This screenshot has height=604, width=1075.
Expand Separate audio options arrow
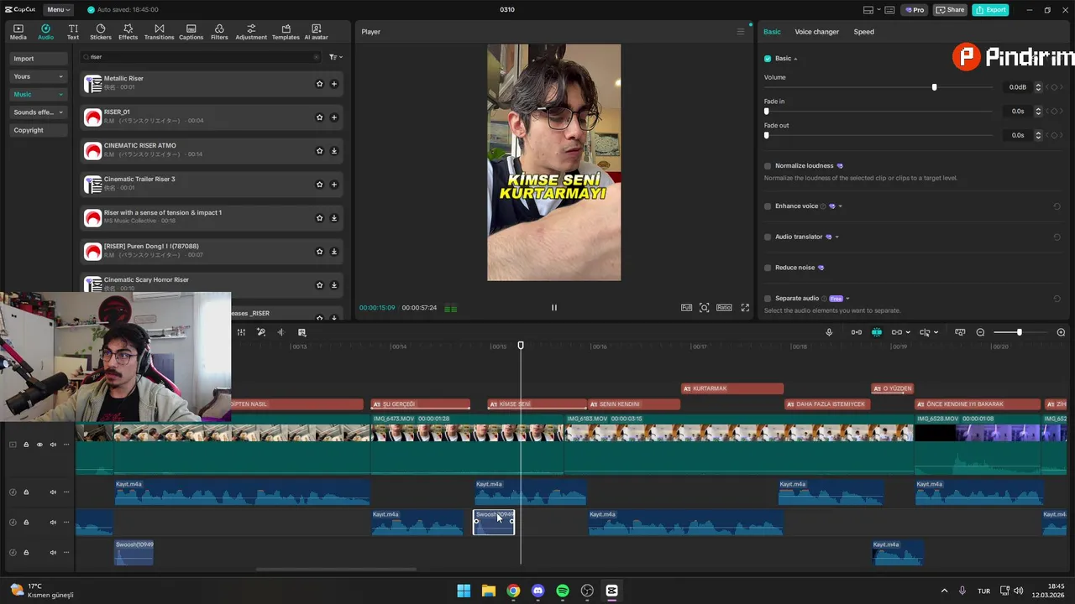point(847,299)
